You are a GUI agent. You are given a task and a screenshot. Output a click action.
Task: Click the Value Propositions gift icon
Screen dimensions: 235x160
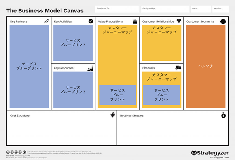pos(135,21)
